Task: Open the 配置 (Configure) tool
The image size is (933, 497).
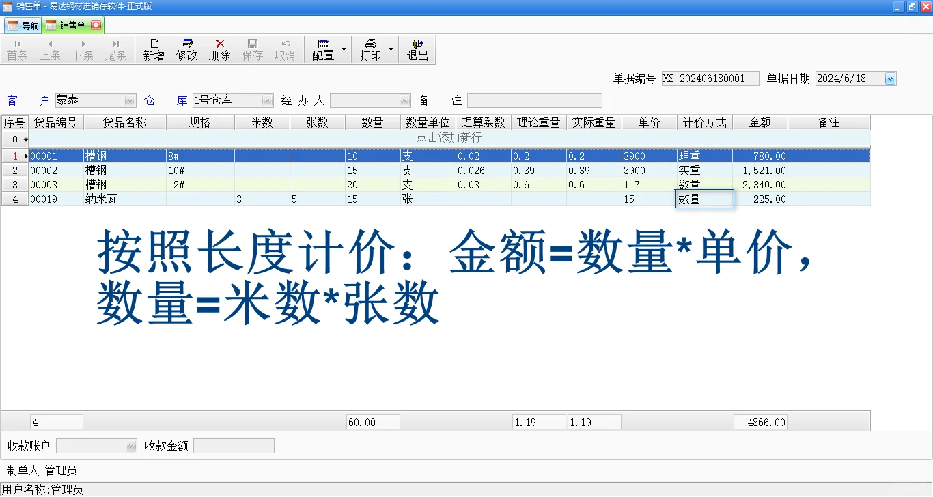Action: point(323,49)
